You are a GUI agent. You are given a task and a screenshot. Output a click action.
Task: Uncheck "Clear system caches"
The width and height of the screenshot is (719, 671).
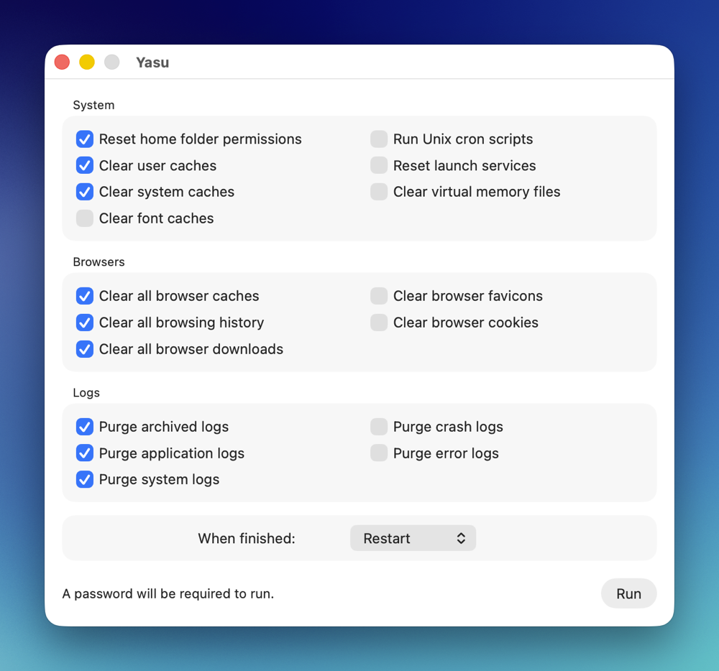point(84,192)
